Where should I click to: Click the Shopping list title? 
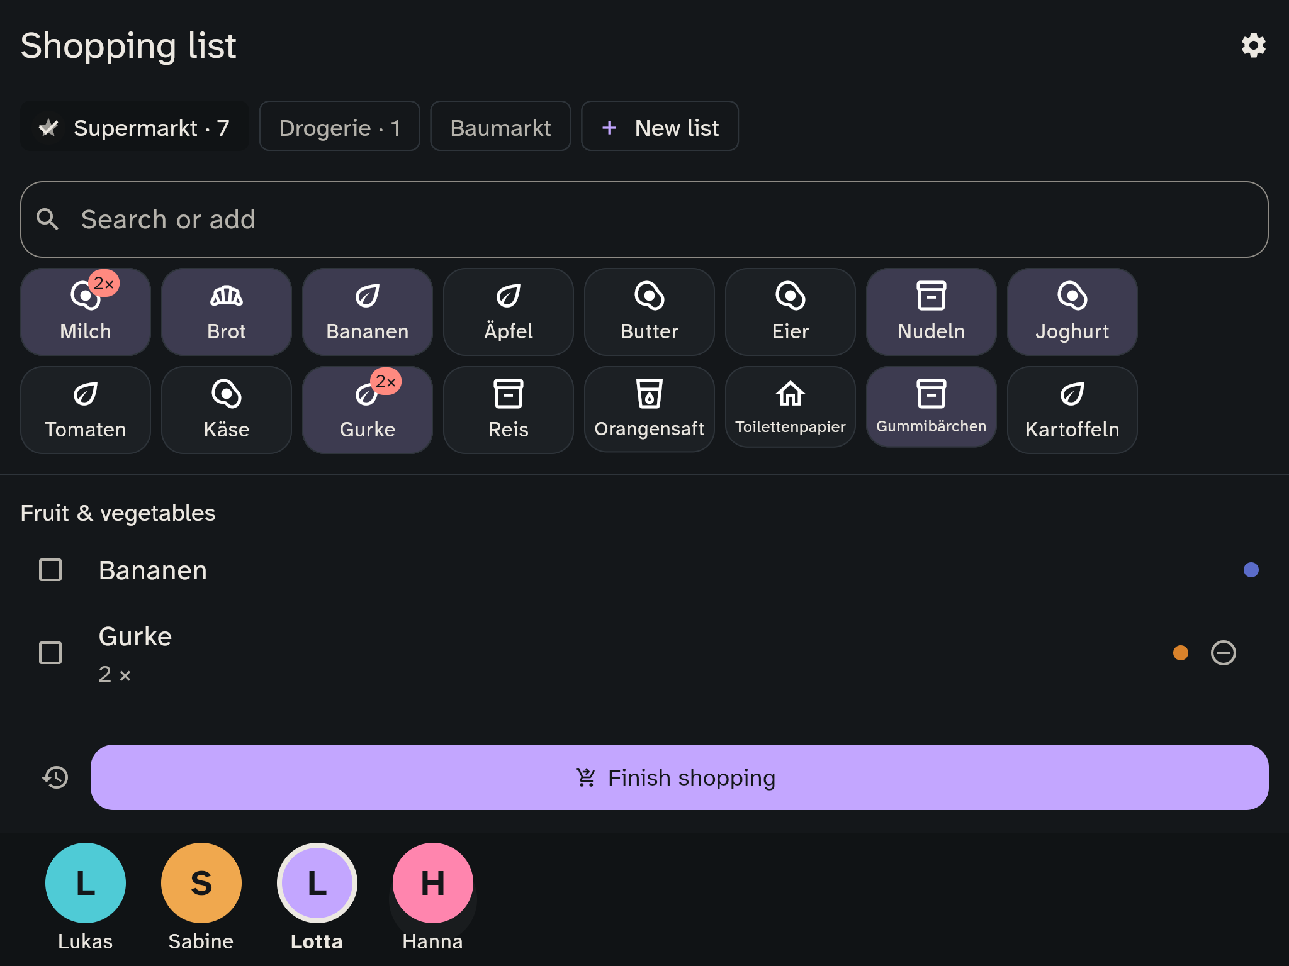pos(128,45)
